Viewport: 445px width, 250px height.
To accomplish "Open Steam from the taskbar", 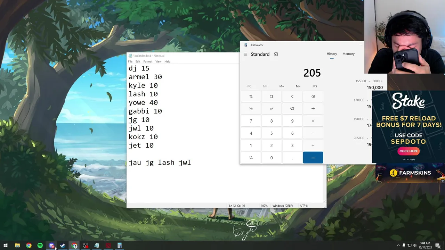I will 63,245.
